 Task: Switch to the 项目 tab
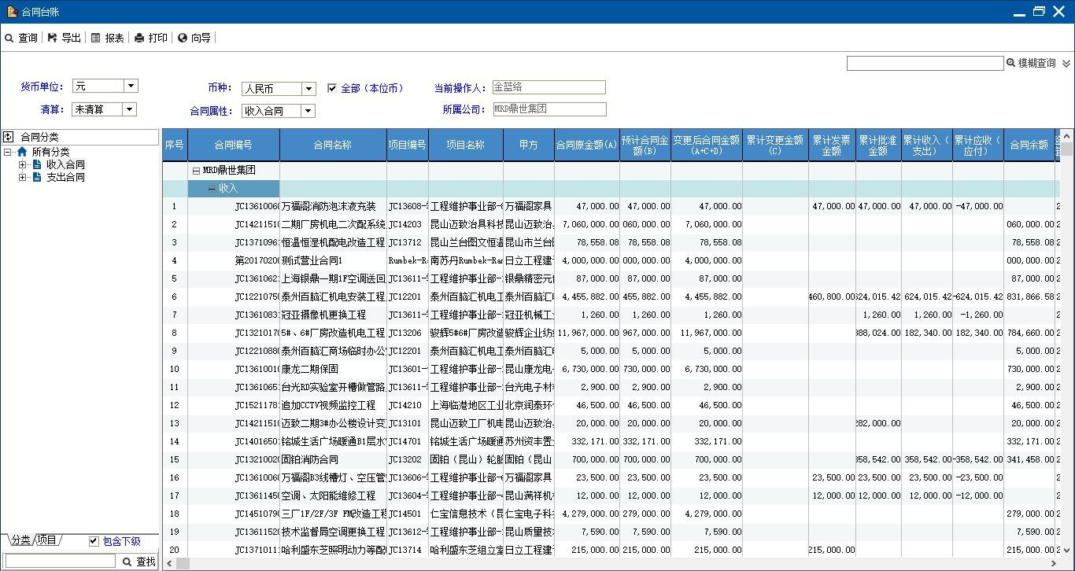tap(47, 540)
